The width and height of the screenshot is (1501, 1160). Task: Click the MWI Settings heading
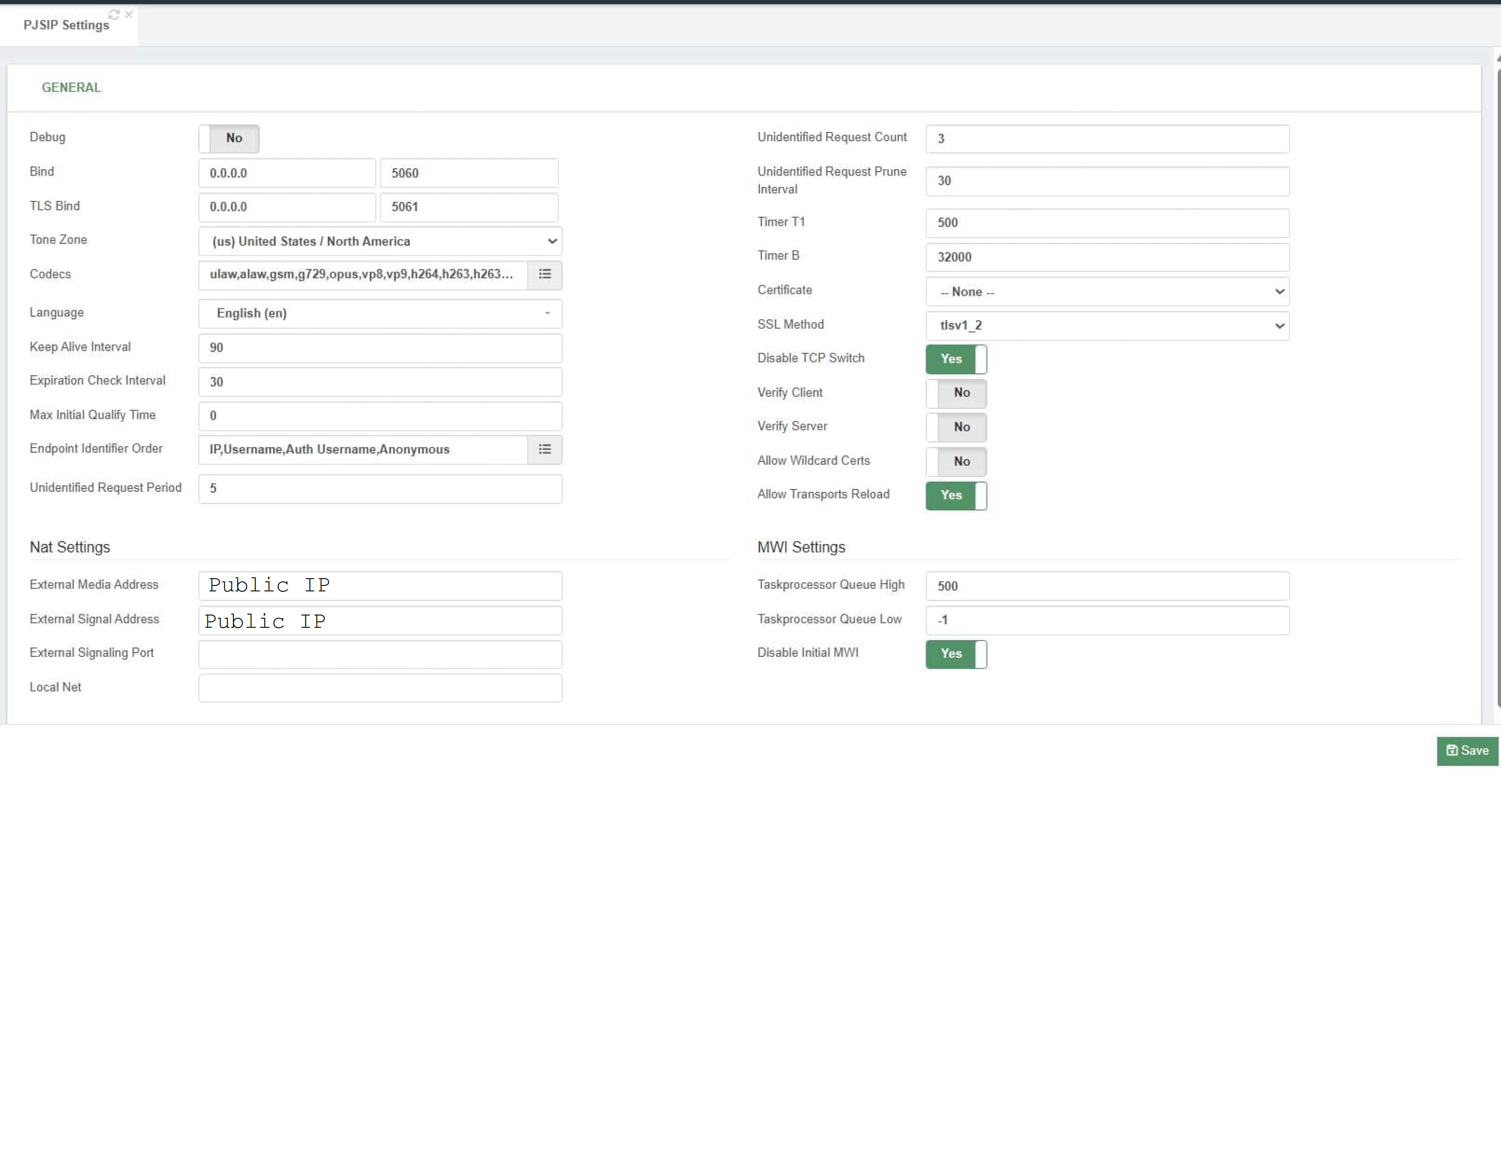pyautogui.click(x=801, y=547)
